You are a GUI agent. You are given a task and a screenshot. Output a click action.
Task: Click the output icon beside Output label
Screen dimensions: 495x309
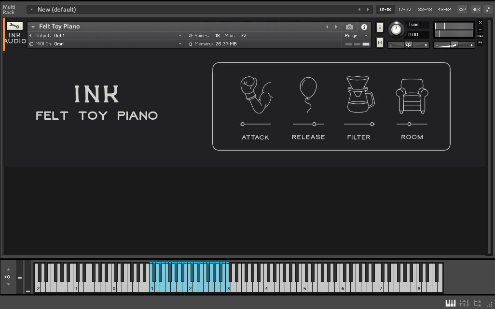[x=31, y=35]
